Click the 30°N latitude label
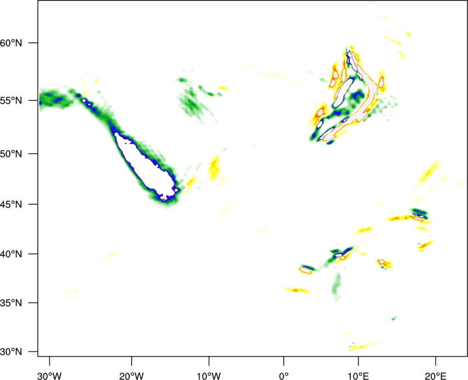 11,352
